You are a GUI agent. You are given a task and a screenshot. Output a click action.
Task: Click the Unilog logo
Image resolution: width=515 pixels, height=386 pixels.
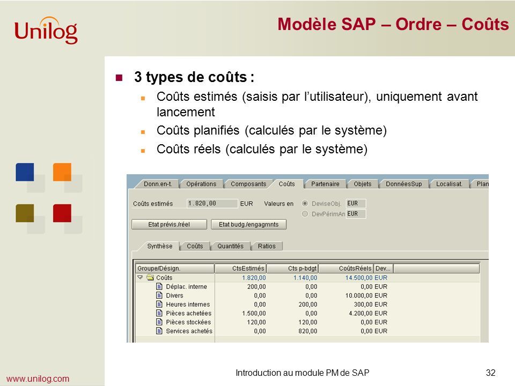click(x=46, y=31)
